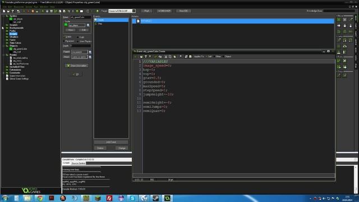Click the Edit sprite button
The width and height of the screenshot is (359, 202).
point(84,30)
